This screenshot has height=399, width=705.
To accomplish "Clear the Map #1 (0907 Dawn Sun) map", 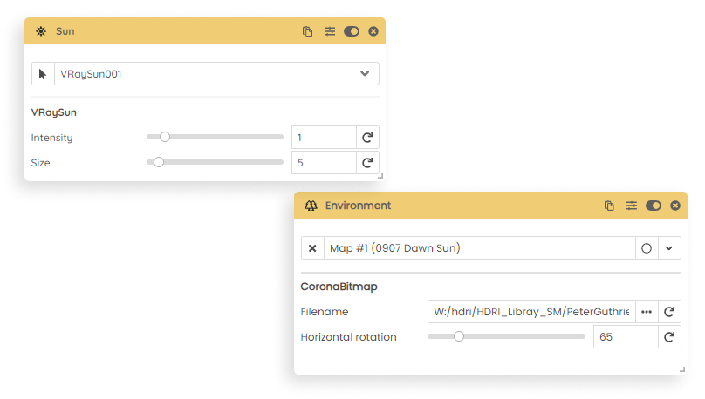I will pyautogui.click(x=312, y=248).
